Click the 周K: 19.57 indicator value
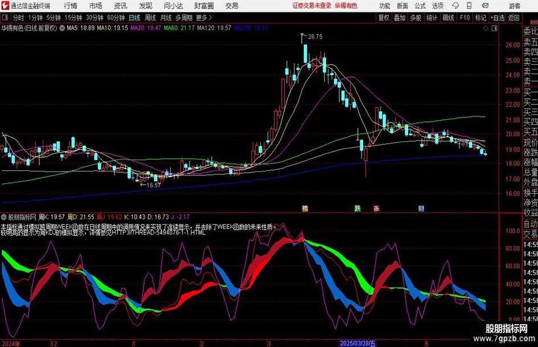This screenshot has width=538, height=347. tap(51, 217)
